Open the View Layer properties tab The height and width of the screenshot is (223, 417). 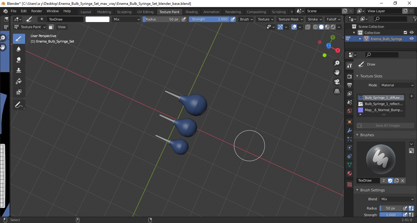click(349, 93)
